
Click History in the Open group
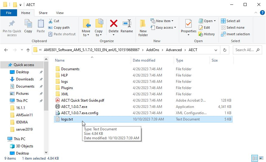[207, 34]
